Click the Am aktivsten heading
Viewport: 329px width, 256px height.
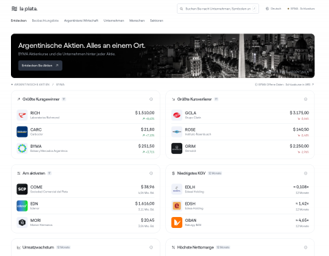34,173
